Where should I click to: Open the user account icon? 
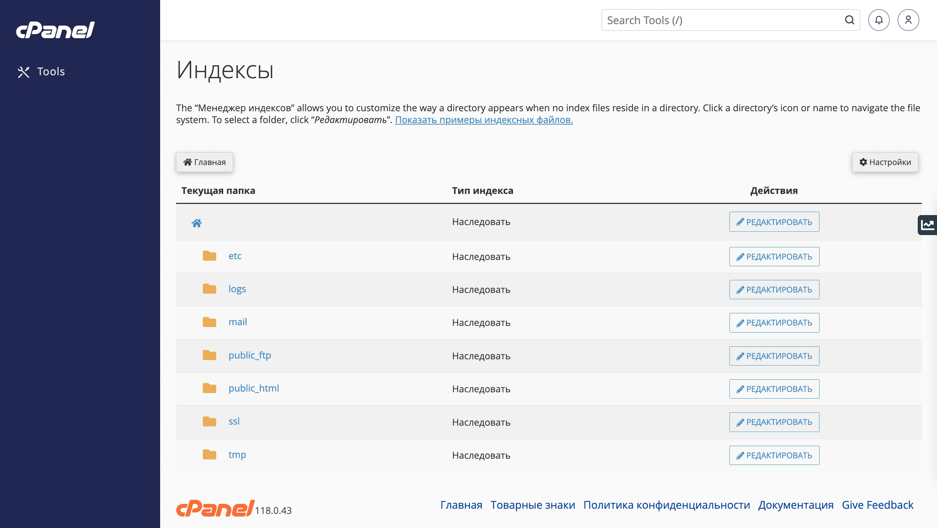908,20
